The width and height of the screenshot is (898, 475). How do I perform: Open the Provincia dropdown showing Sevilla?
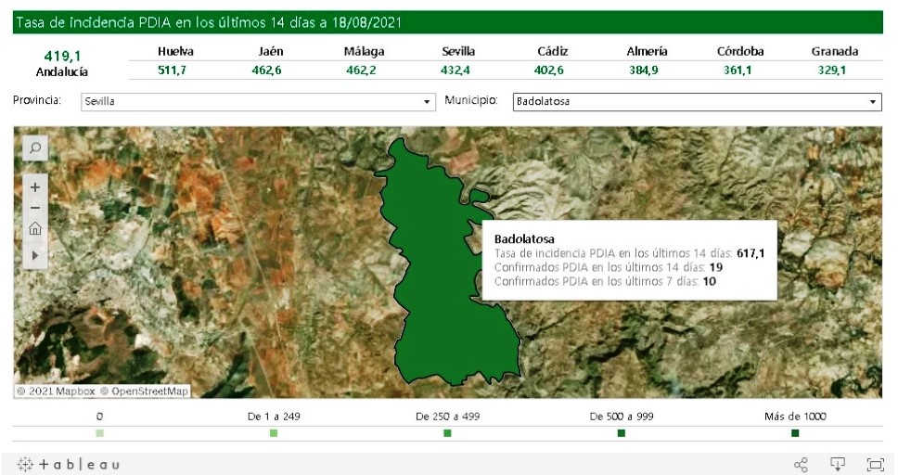tap(257, 101)
